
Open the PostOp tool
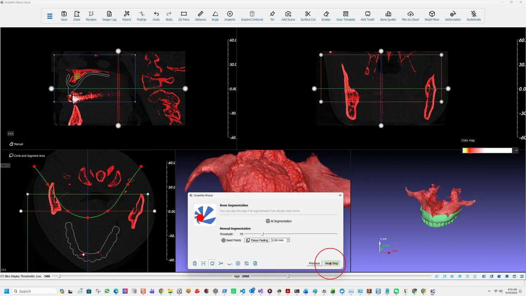click(141, 16)
